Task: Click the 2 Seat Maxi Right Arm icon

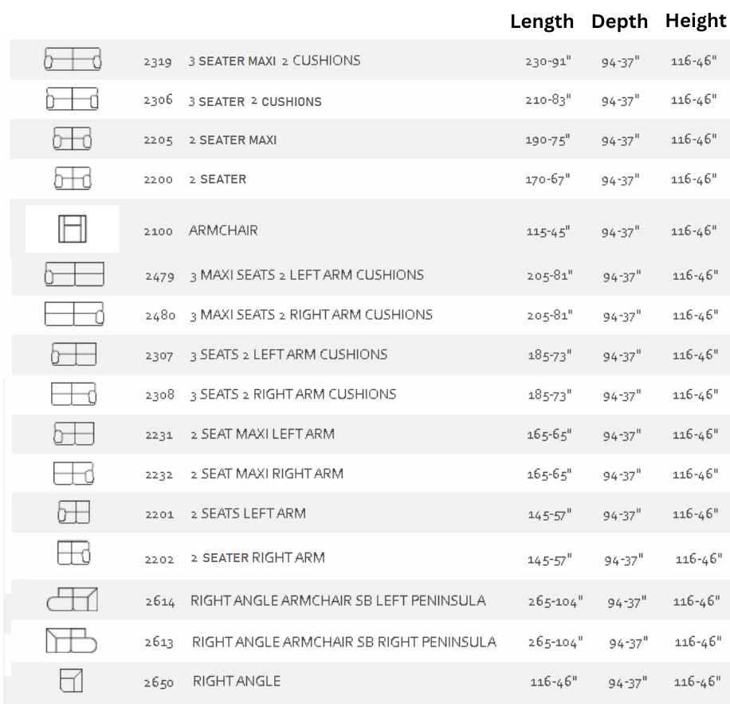Action: 73,474
